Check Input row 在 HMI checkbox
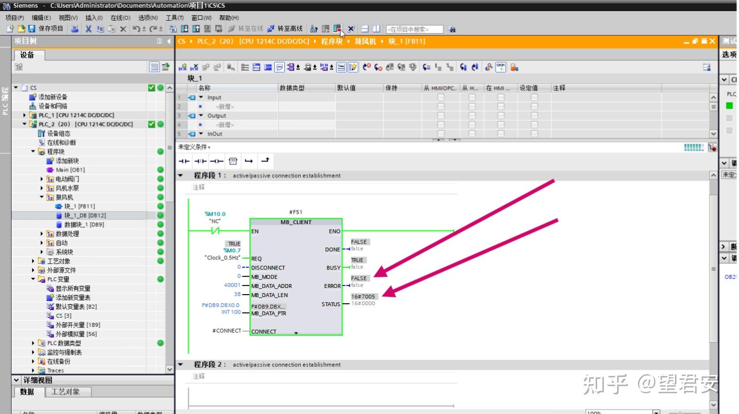 coord(501,97)
